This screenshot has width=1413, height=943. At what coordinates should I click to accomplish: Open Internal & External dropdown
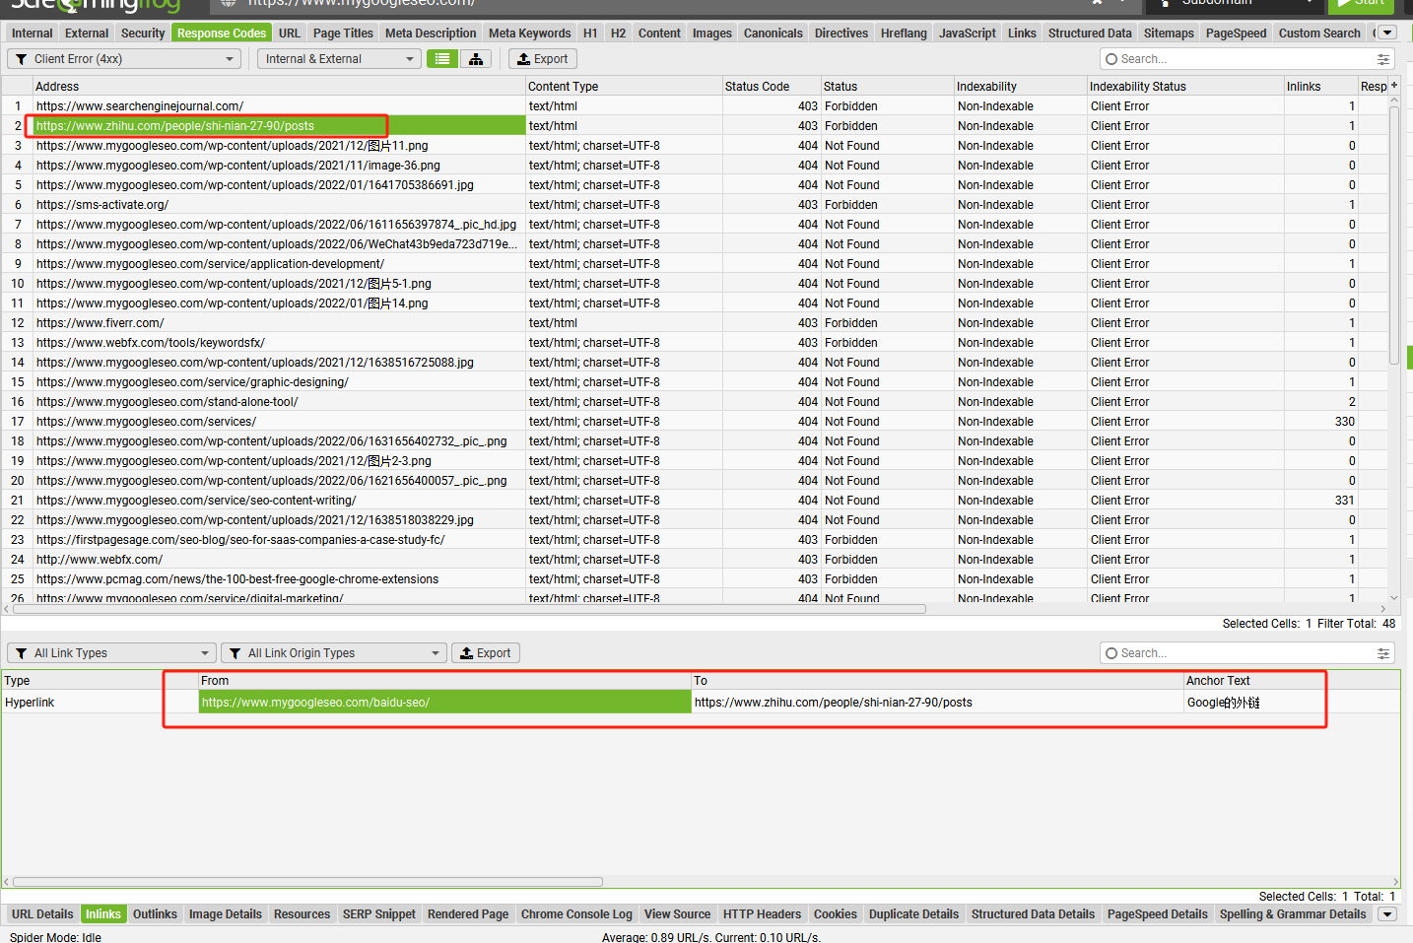tap(340, 59)
